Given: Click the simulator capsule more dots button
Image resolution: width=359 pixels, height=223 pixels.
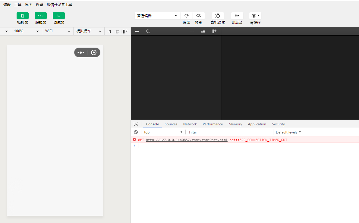Looking at the screenshot, I should pyautogui.click(x=81, y=52).
